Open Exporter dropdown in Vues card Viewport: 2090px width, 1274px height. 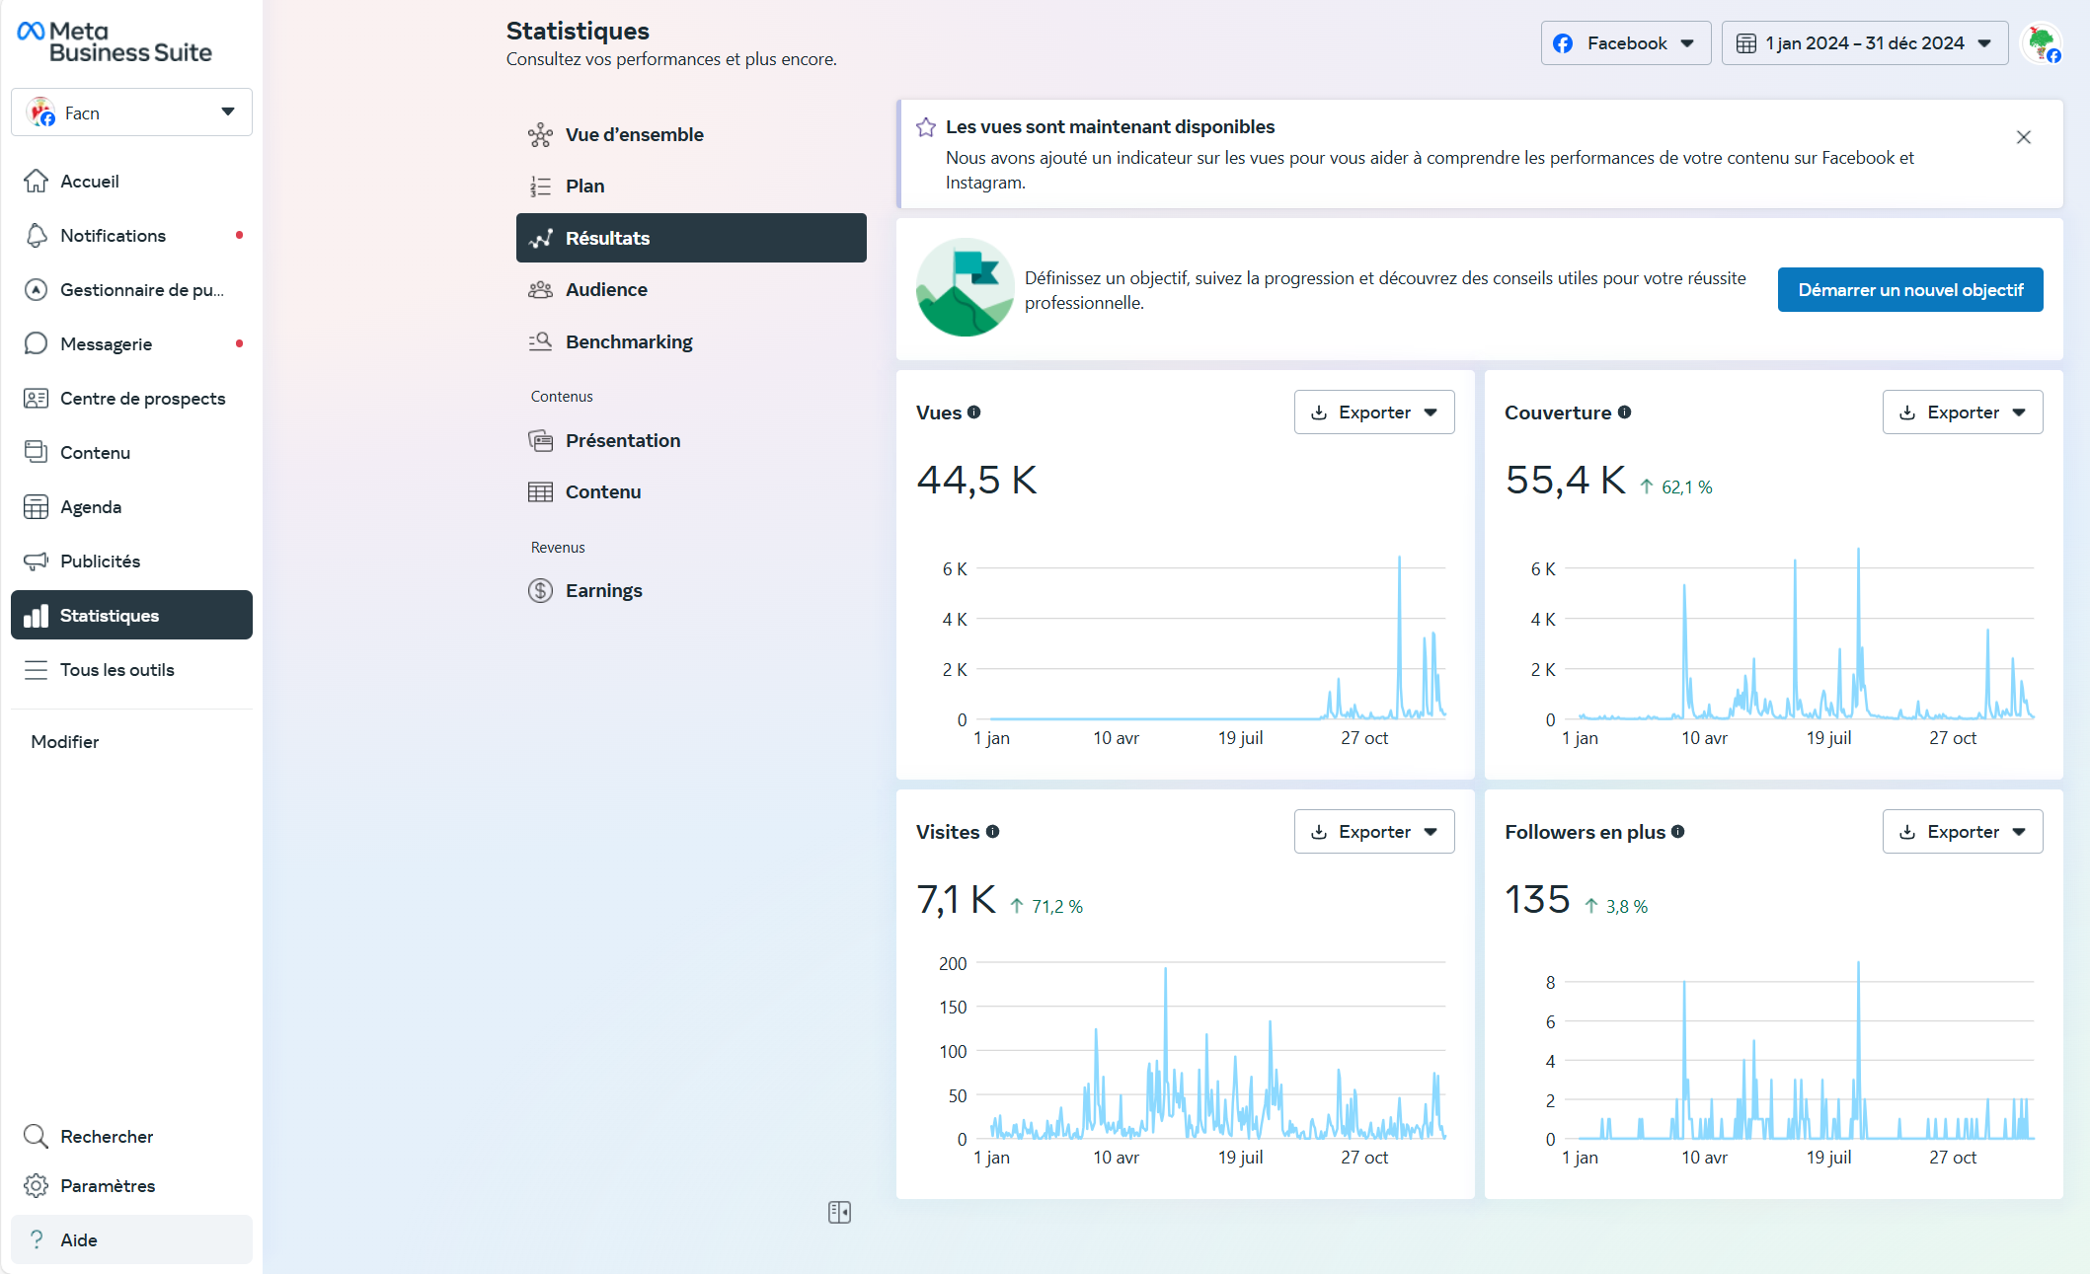click(1373, 412)
